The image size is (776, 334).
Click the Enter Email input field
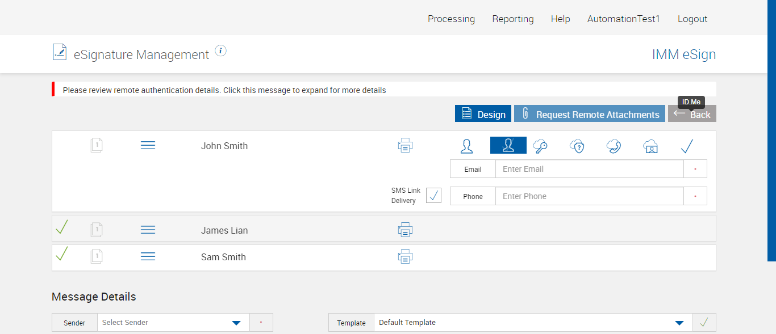[589, 169]
